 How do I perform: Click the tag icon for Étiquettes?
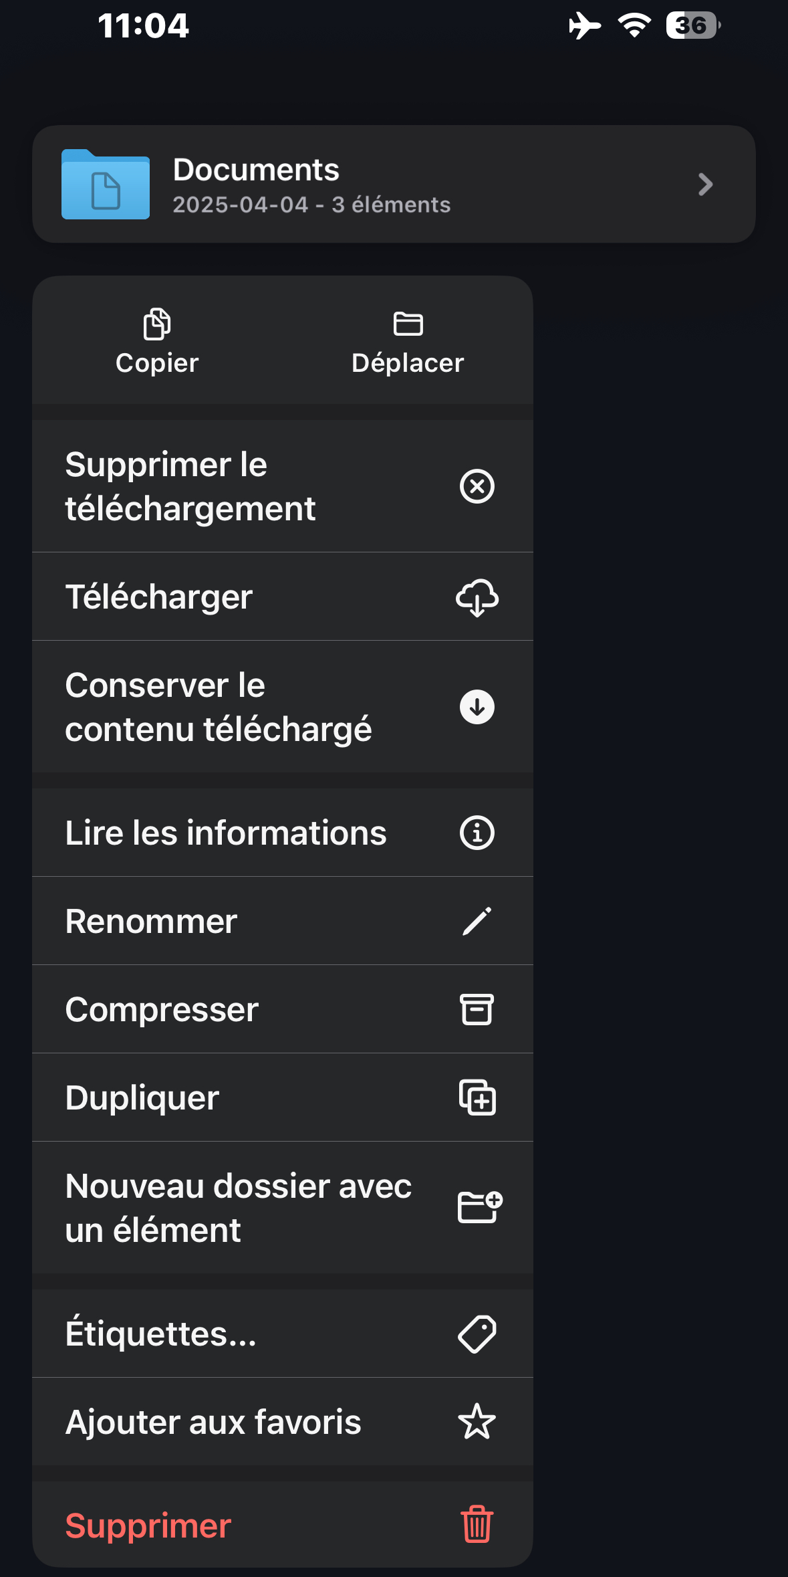point(477,1334)
